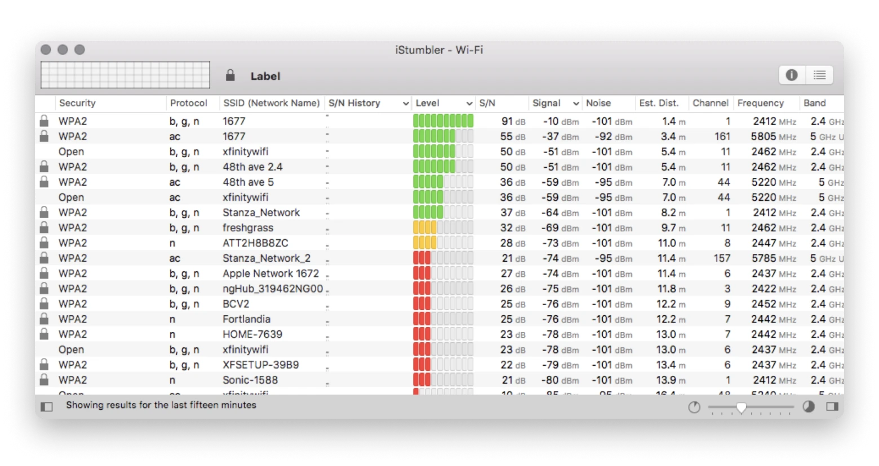Click lock icon for ATT2H8B8ZC network
The image size is (879, 466).
point(44,242)
